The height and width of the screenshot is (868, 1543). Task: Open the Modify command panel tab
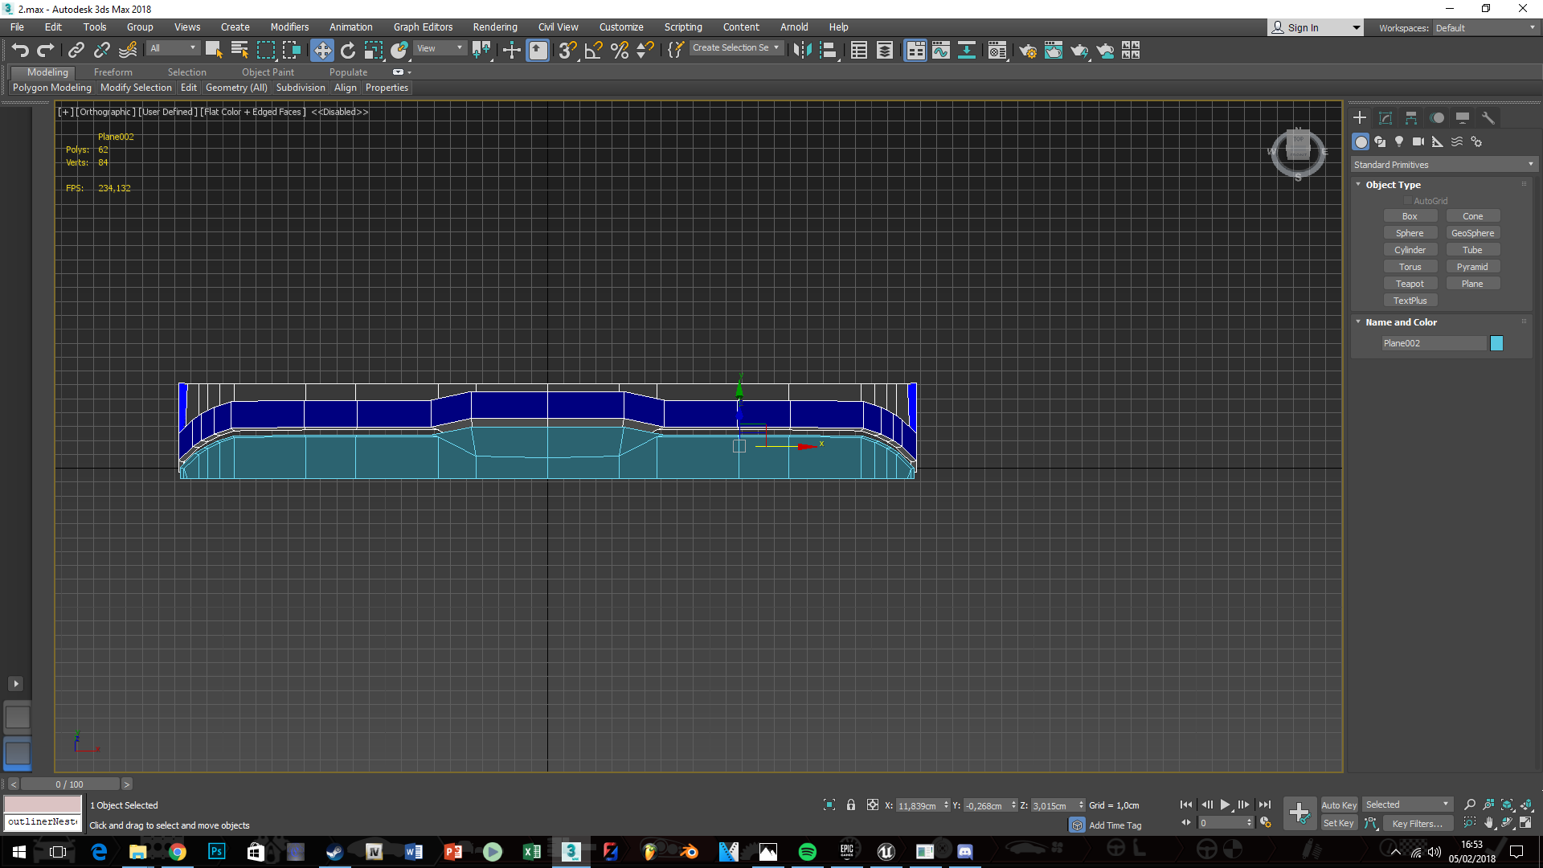(1385, 118)
